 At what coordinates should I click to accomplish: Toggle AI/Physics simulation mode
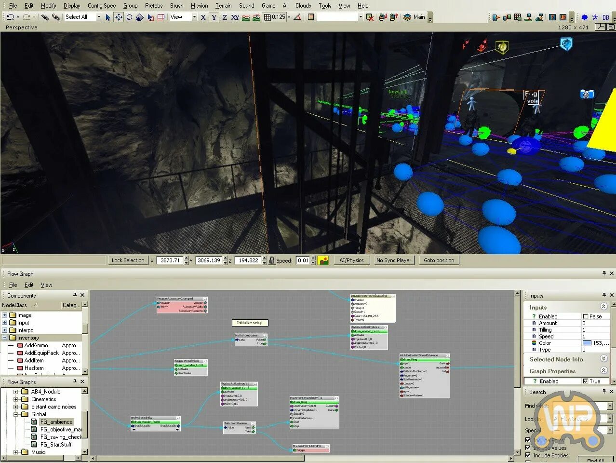(x=351, y=260)
